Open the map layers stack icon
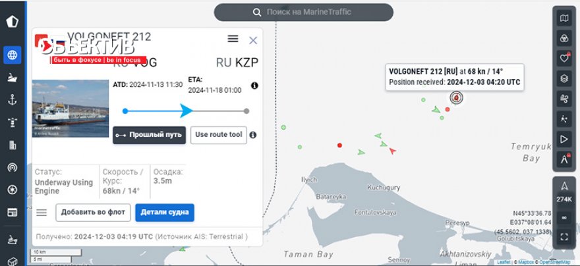Image resolution: width=580 pixels, height=266 pixels. click(x=564, y=78)
